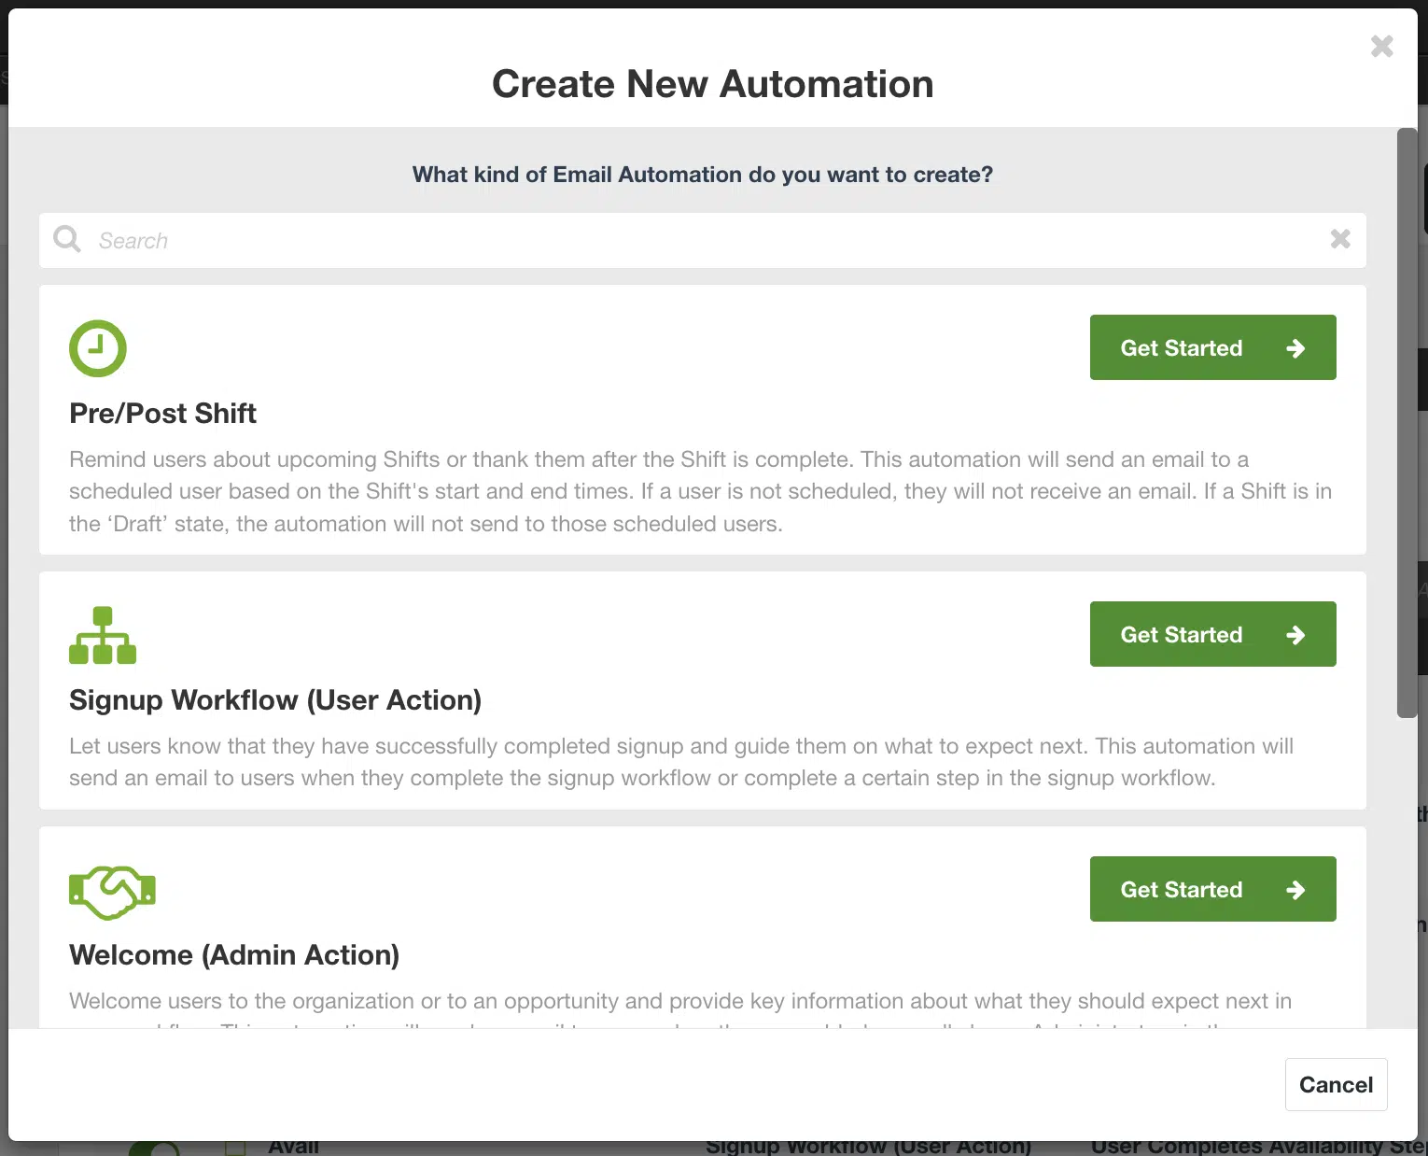Click the org chart icon for Signup Workflow
1428x1156 pixels.
(103, 635)
